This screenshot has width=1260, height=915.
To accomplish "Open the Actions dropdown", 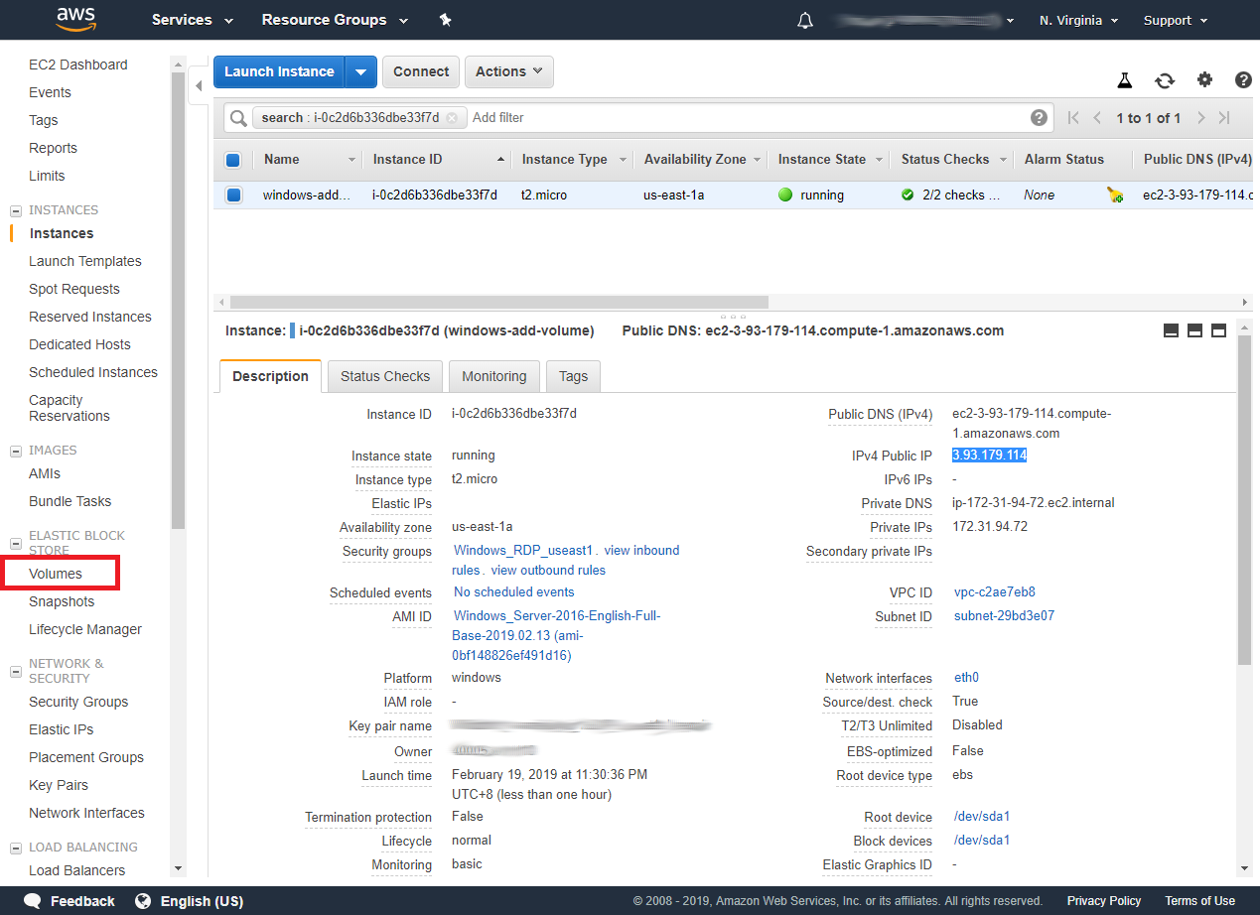I will 508,71.
